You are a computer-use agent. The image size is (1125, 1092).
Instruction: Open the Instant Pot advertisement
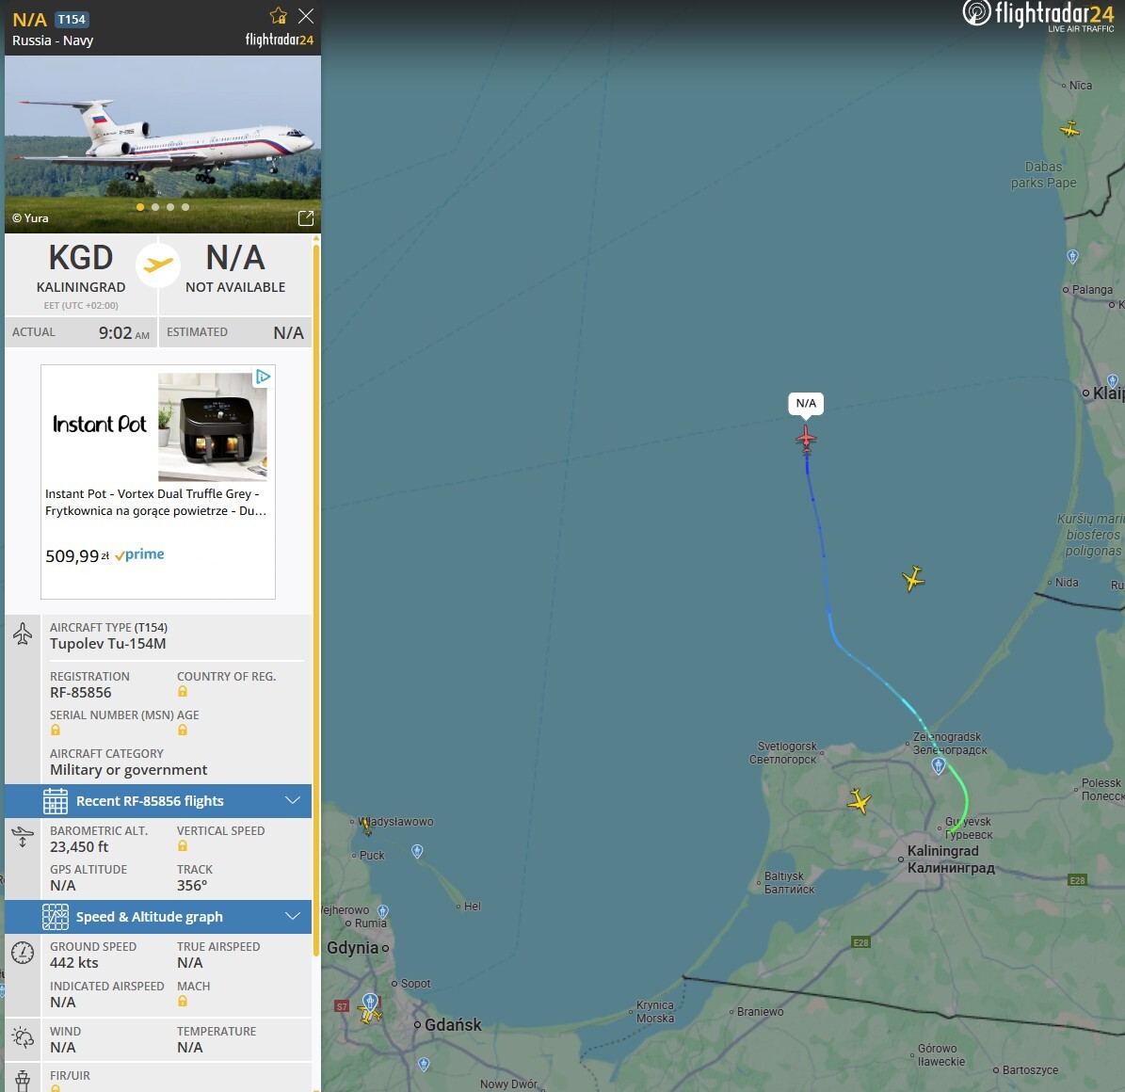tap(158, 481)
